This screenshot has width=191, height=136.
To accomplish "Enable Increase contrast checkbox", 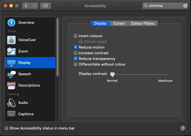I will [x=76, y=53].
